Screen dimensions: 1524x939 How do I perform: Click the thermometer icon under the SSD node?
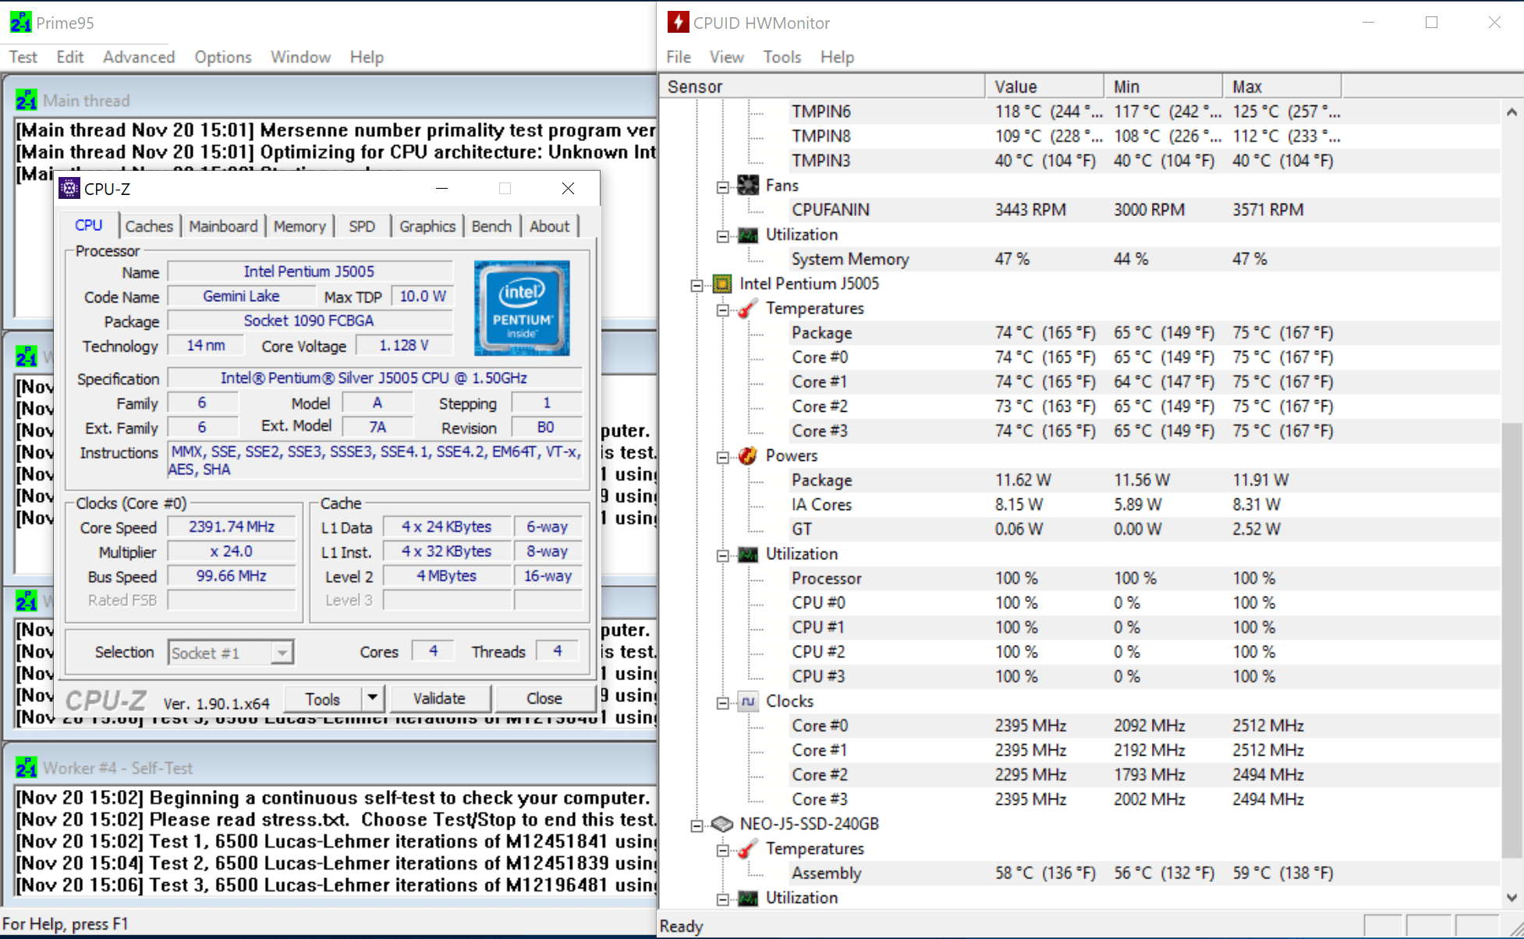click(x=748, y=849)
